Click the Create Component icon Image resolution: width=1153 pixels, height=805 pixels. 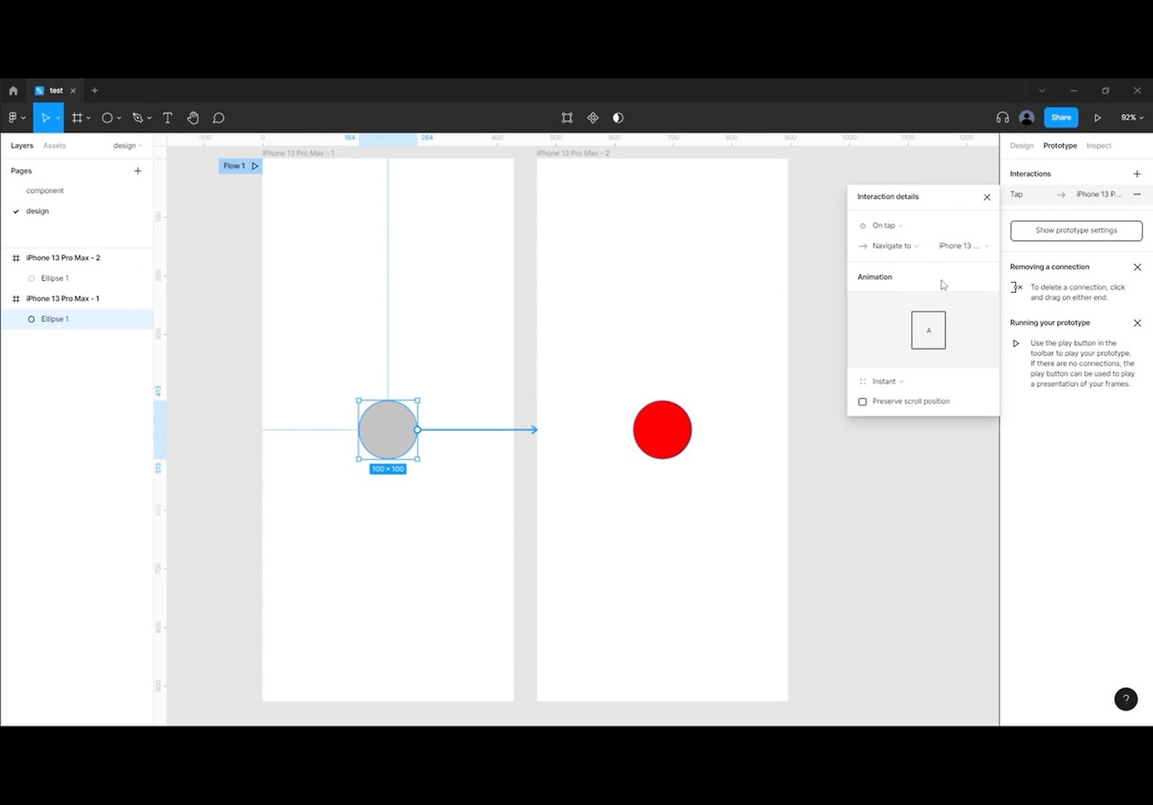593,118
